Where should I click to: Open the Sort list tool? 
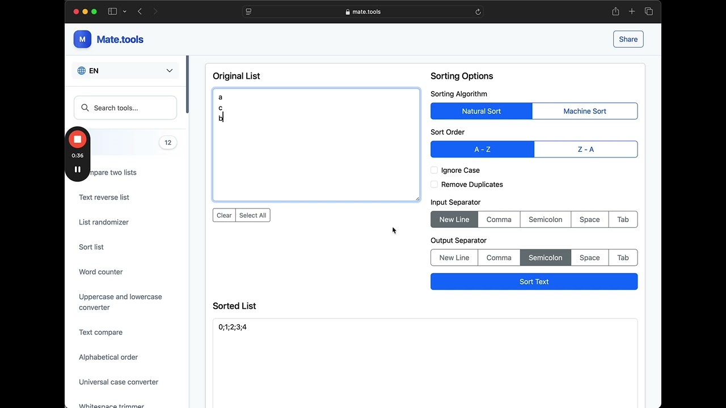[x=91, y=247]
